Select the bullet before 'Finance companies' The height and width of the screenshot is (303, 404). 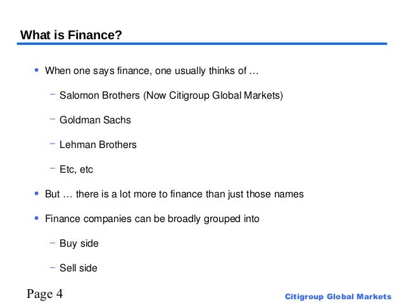coord(37,218)
